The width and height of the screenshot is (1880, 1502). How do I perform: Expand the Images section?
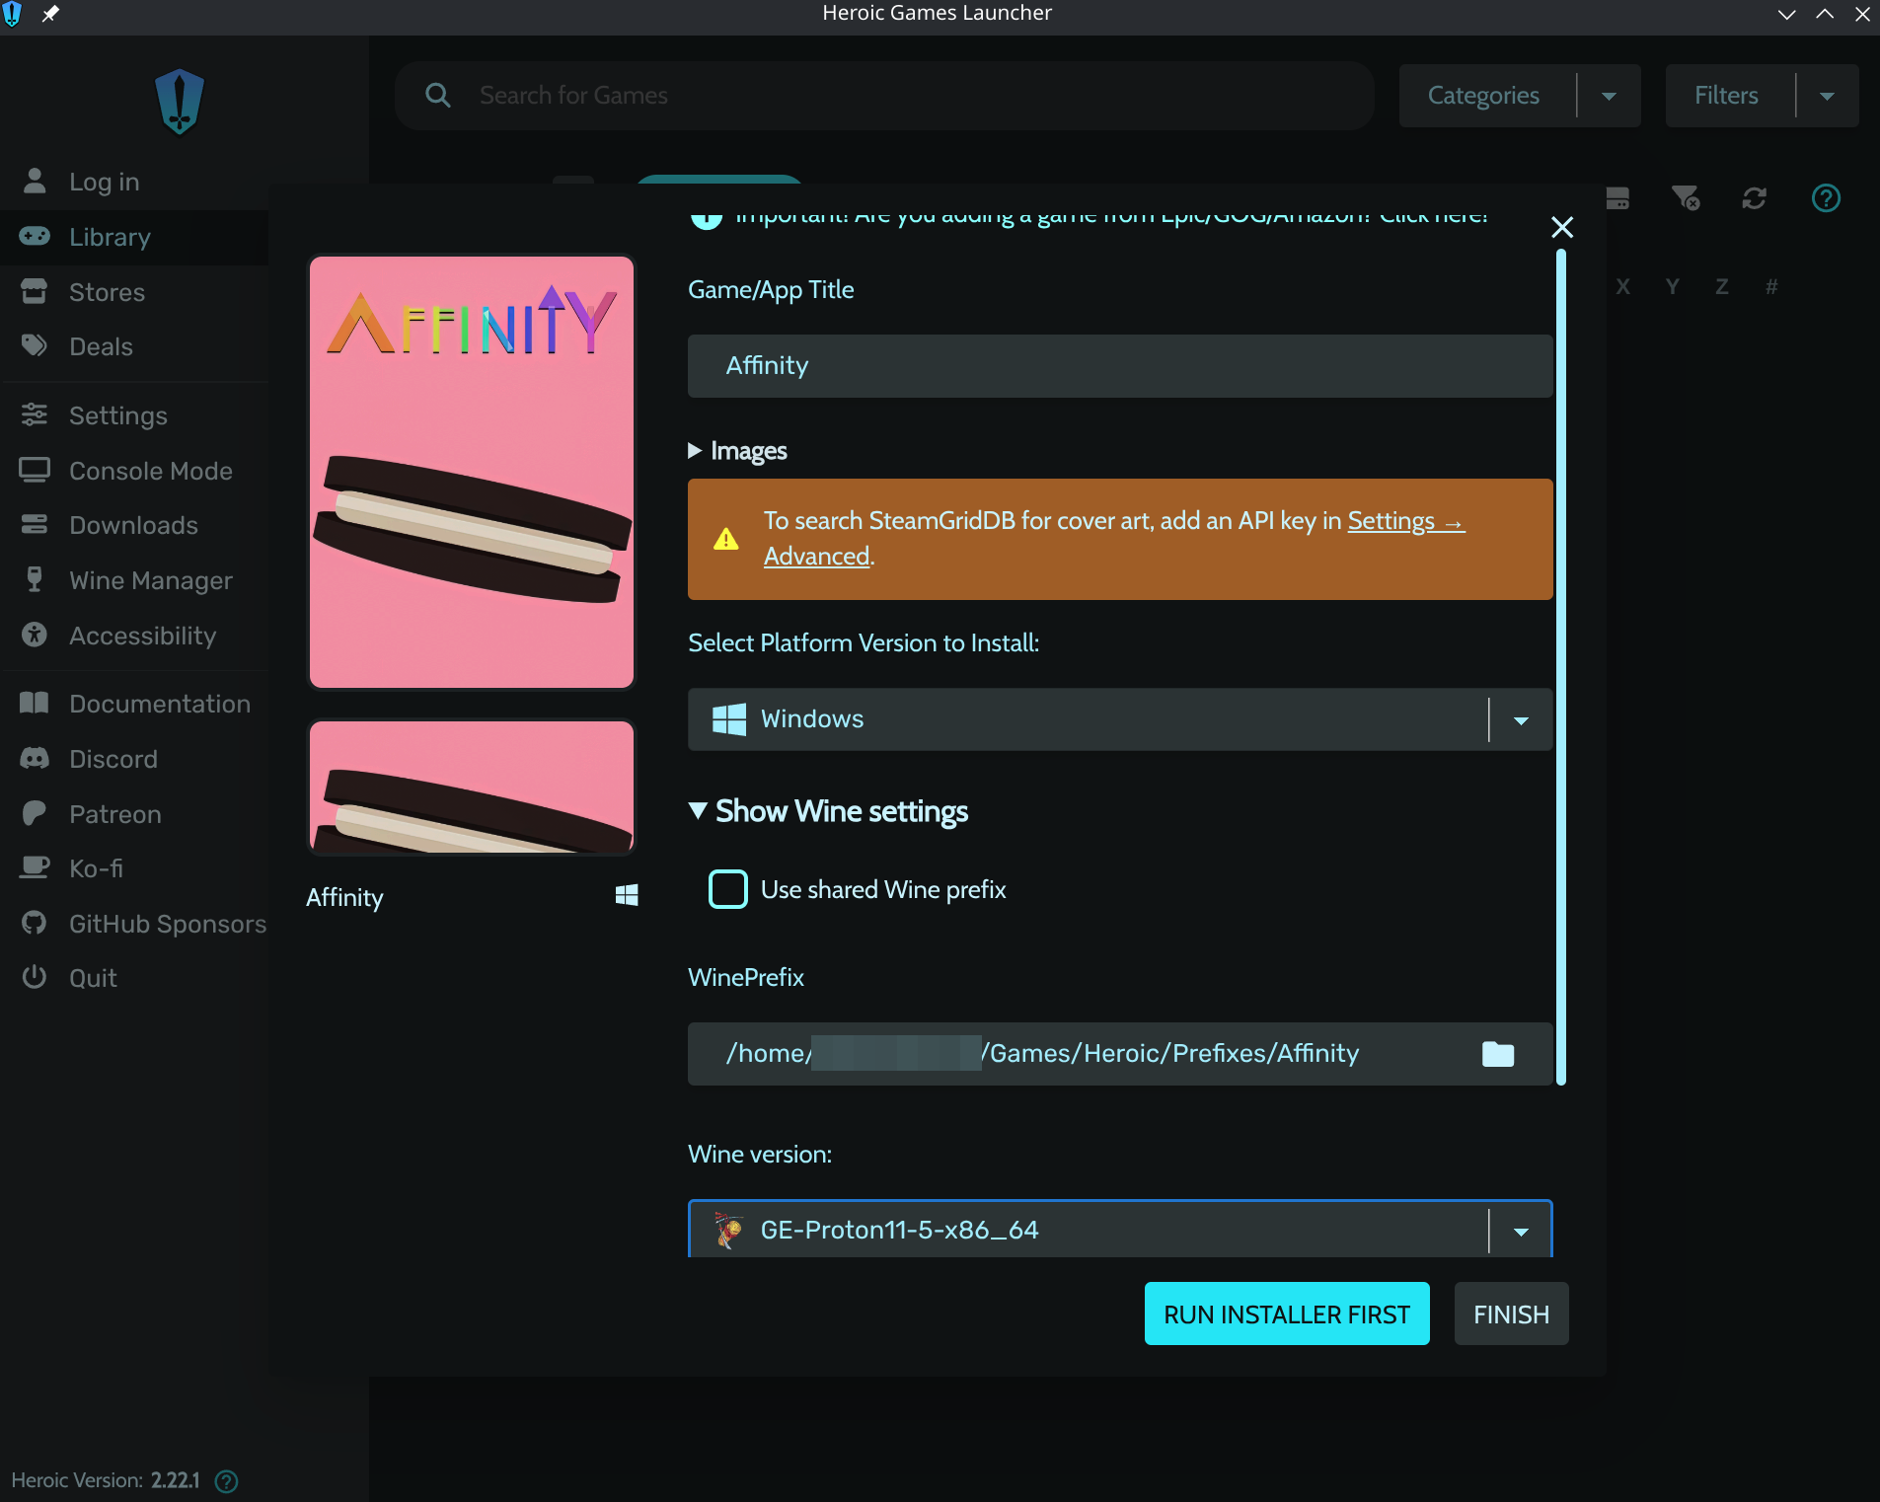[737, 451]
